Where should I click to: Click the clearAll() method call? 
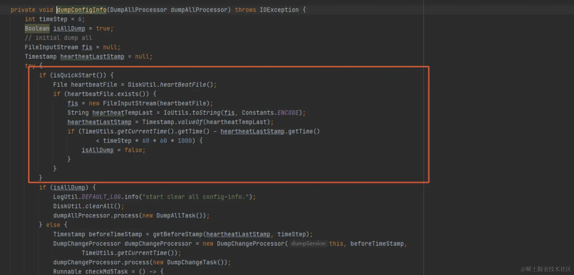(x=103, y=206)
